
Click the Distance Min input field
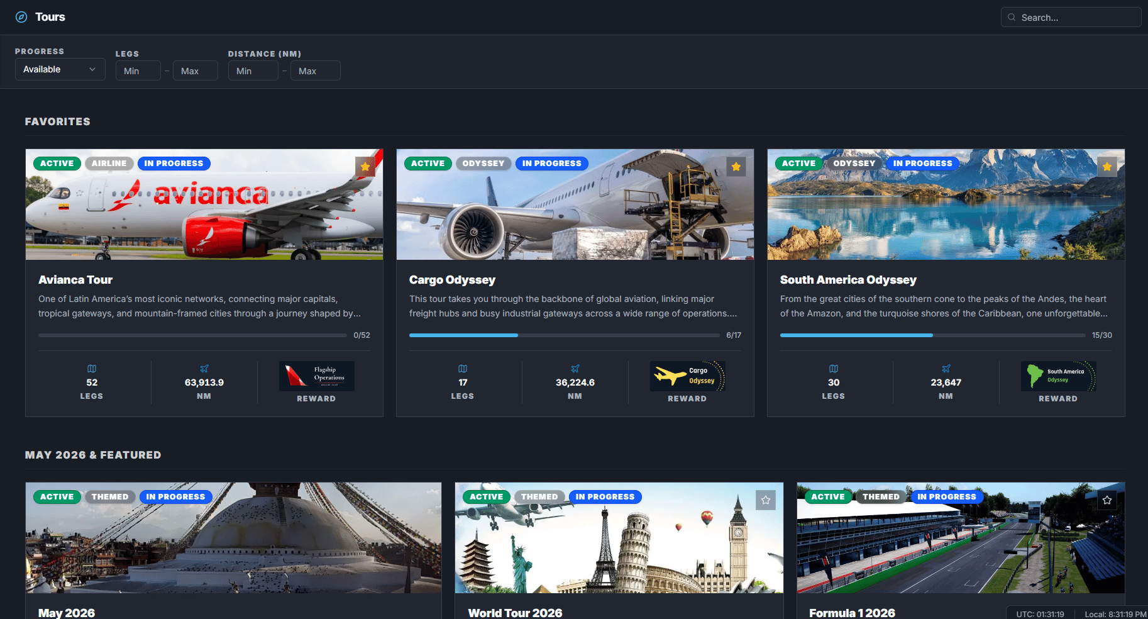click(253, 70)
